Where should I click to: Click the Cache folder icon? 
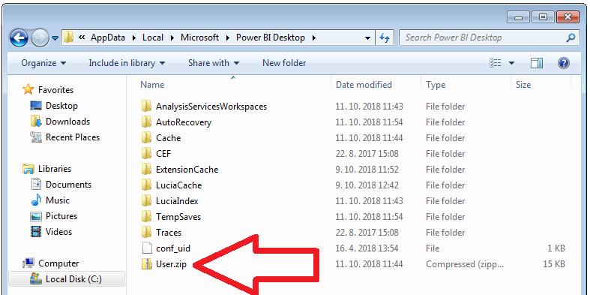pyautogui.click(x=146, y=138)
